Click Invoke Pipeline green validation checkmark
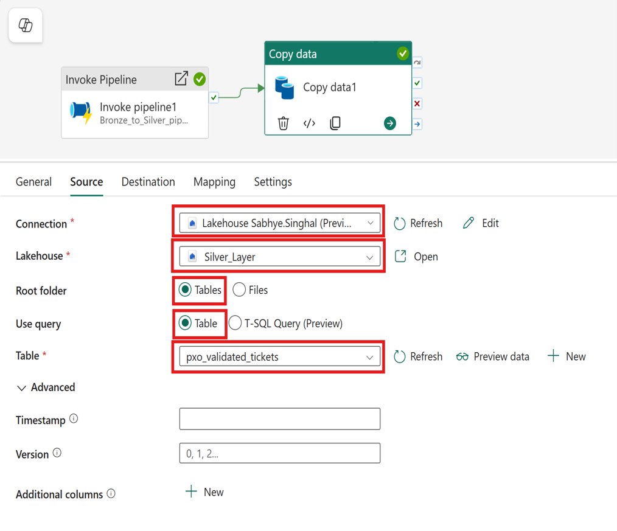 (200, 79)
